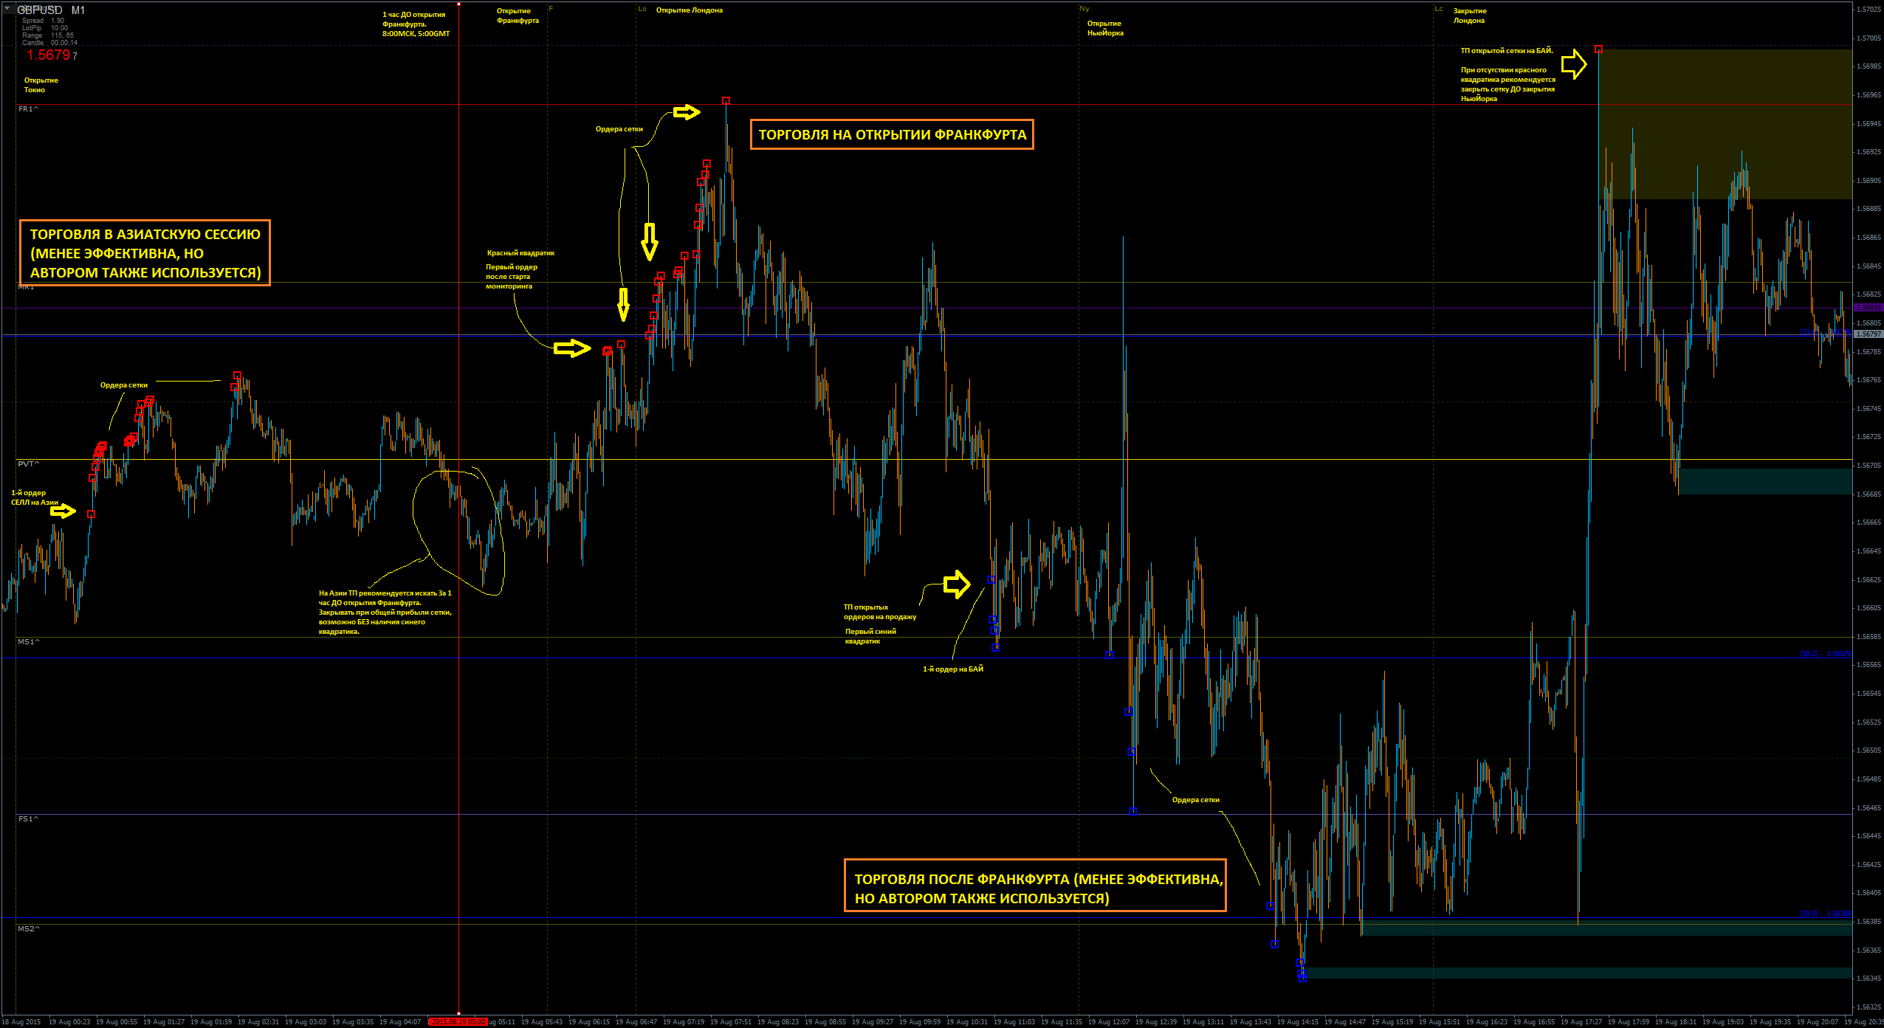Click the red TP square at the buy-grid target
Image resolution: width=1884 pixels, height=1028 pixels.
point(1598,49)
